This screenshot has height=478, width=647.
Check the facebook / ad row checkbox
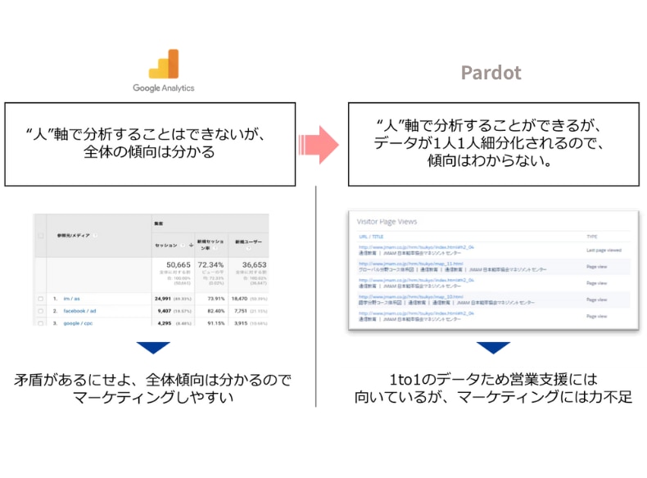[x=40, y=311]
